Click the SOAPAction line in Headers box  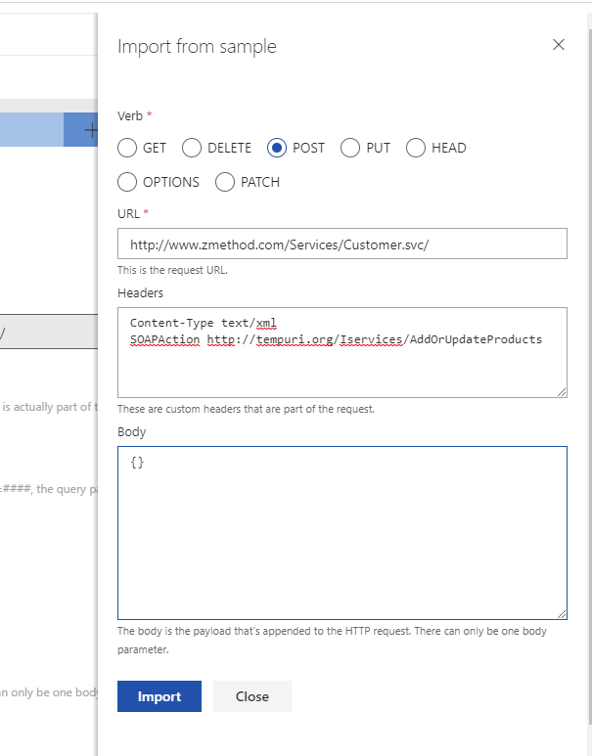(336, 338)
